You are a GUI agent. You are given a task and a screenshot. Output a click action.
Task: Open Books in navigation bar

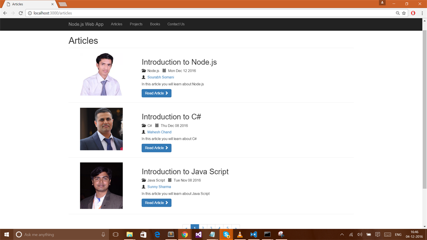pyautogui.click(x=155, y=24)
